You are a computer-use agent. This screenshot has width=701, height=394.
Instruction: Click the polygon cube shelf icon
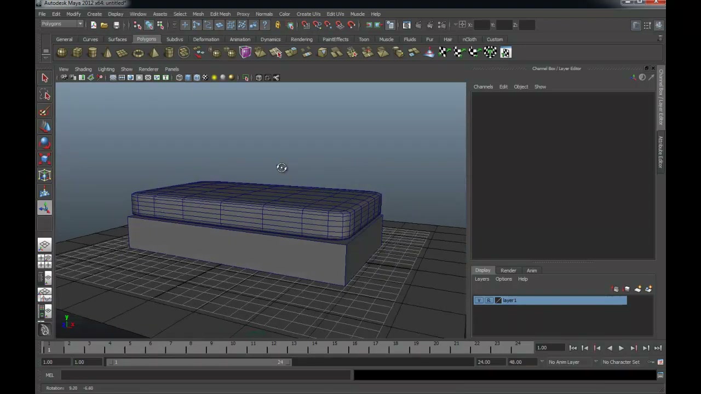(77, 53)
